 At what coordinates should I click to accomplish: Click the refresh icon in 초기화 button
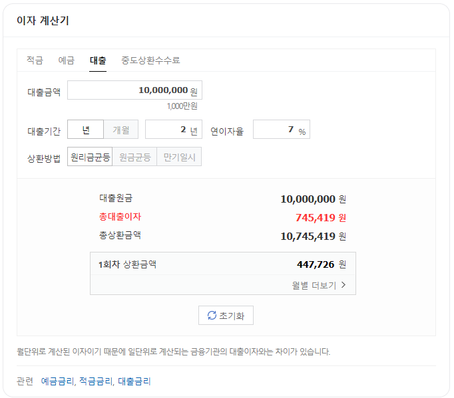point(212,316)
